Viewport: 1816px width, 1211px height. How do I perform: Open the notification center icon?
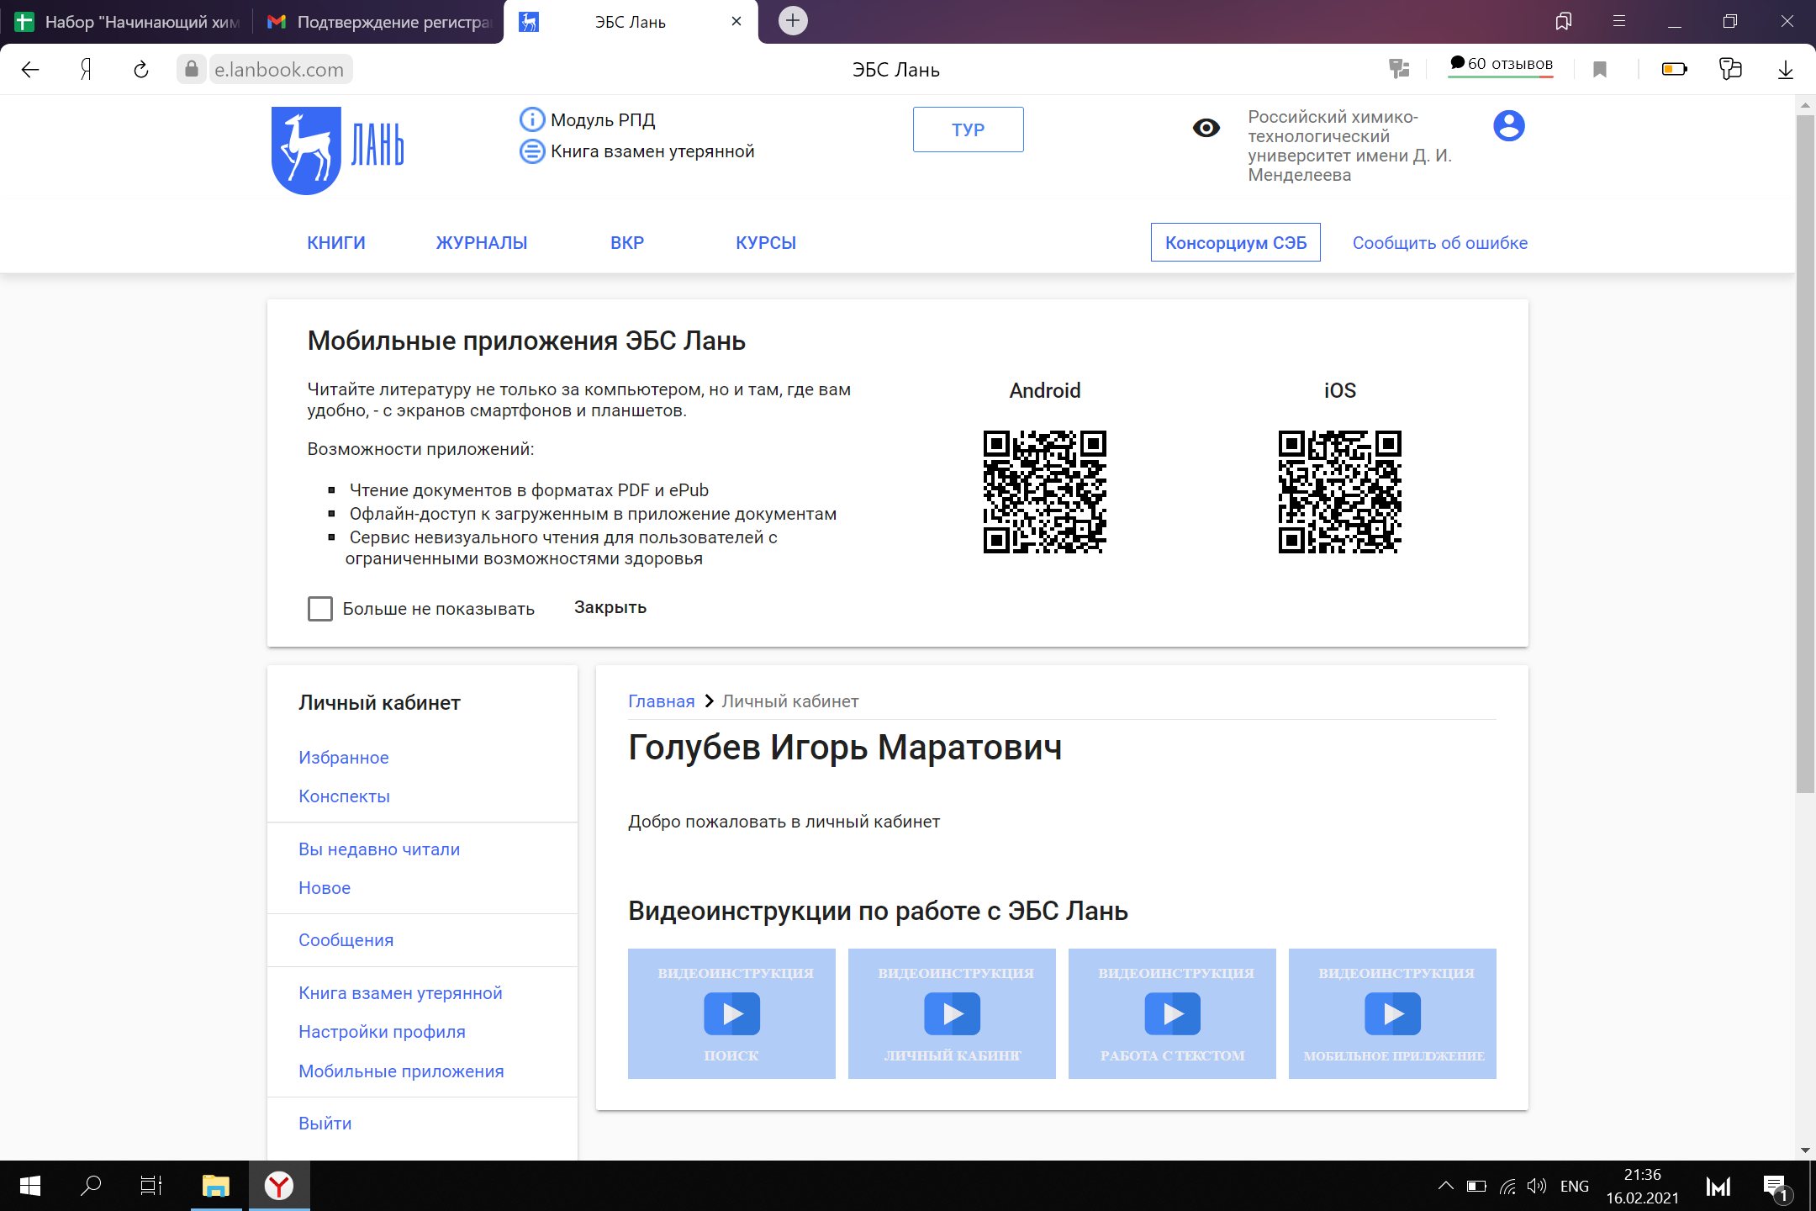(1776, 1186)
